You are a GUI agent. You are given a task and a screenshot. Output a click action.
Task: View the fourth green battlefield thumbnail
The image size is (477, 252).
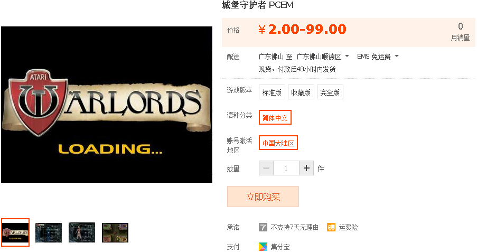click(115, 232)
